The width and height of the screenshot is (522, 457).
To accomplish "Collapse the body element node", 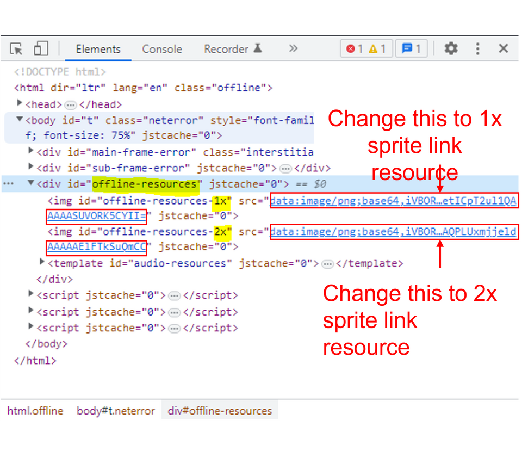I will coord(20,120).
